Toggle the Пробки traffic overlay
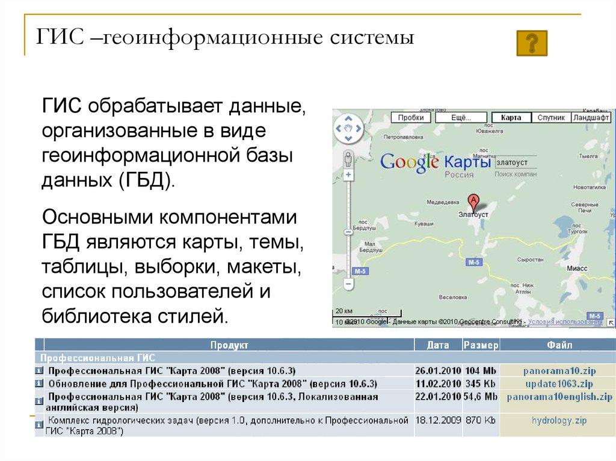616x461 pixels. coord(411,118)
